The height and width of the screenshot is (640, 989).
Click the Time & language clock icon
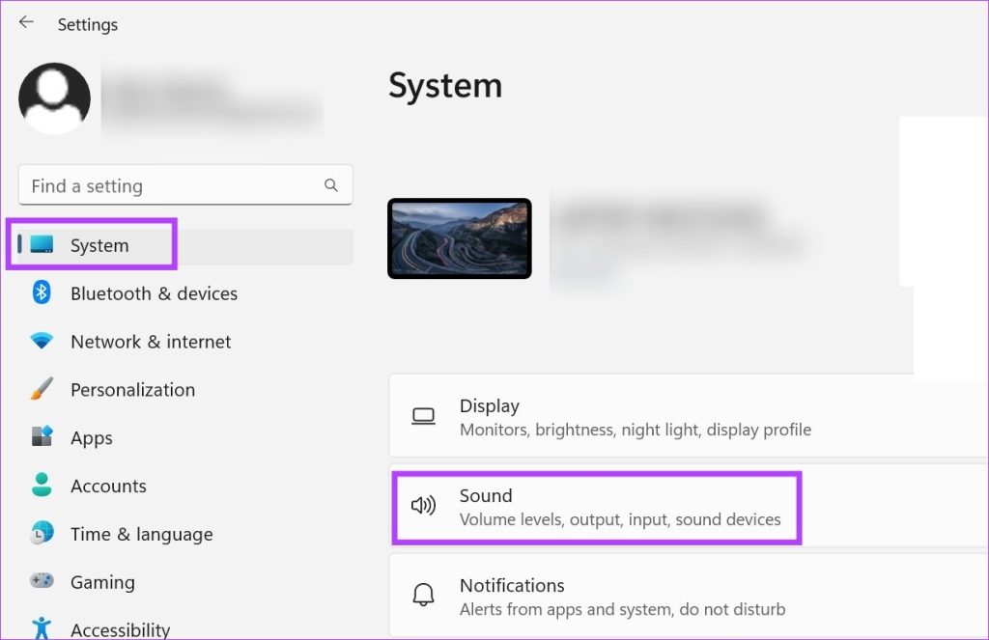coord(42,534)
